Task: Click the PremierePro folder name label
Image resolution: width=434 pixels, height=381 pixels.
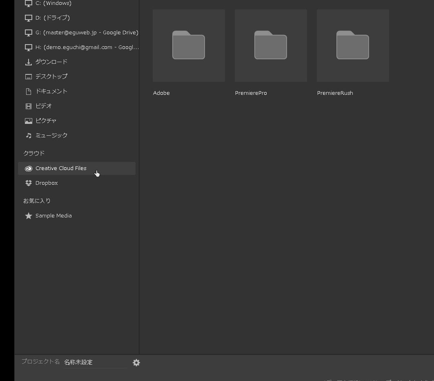Action: coord(251,93)
